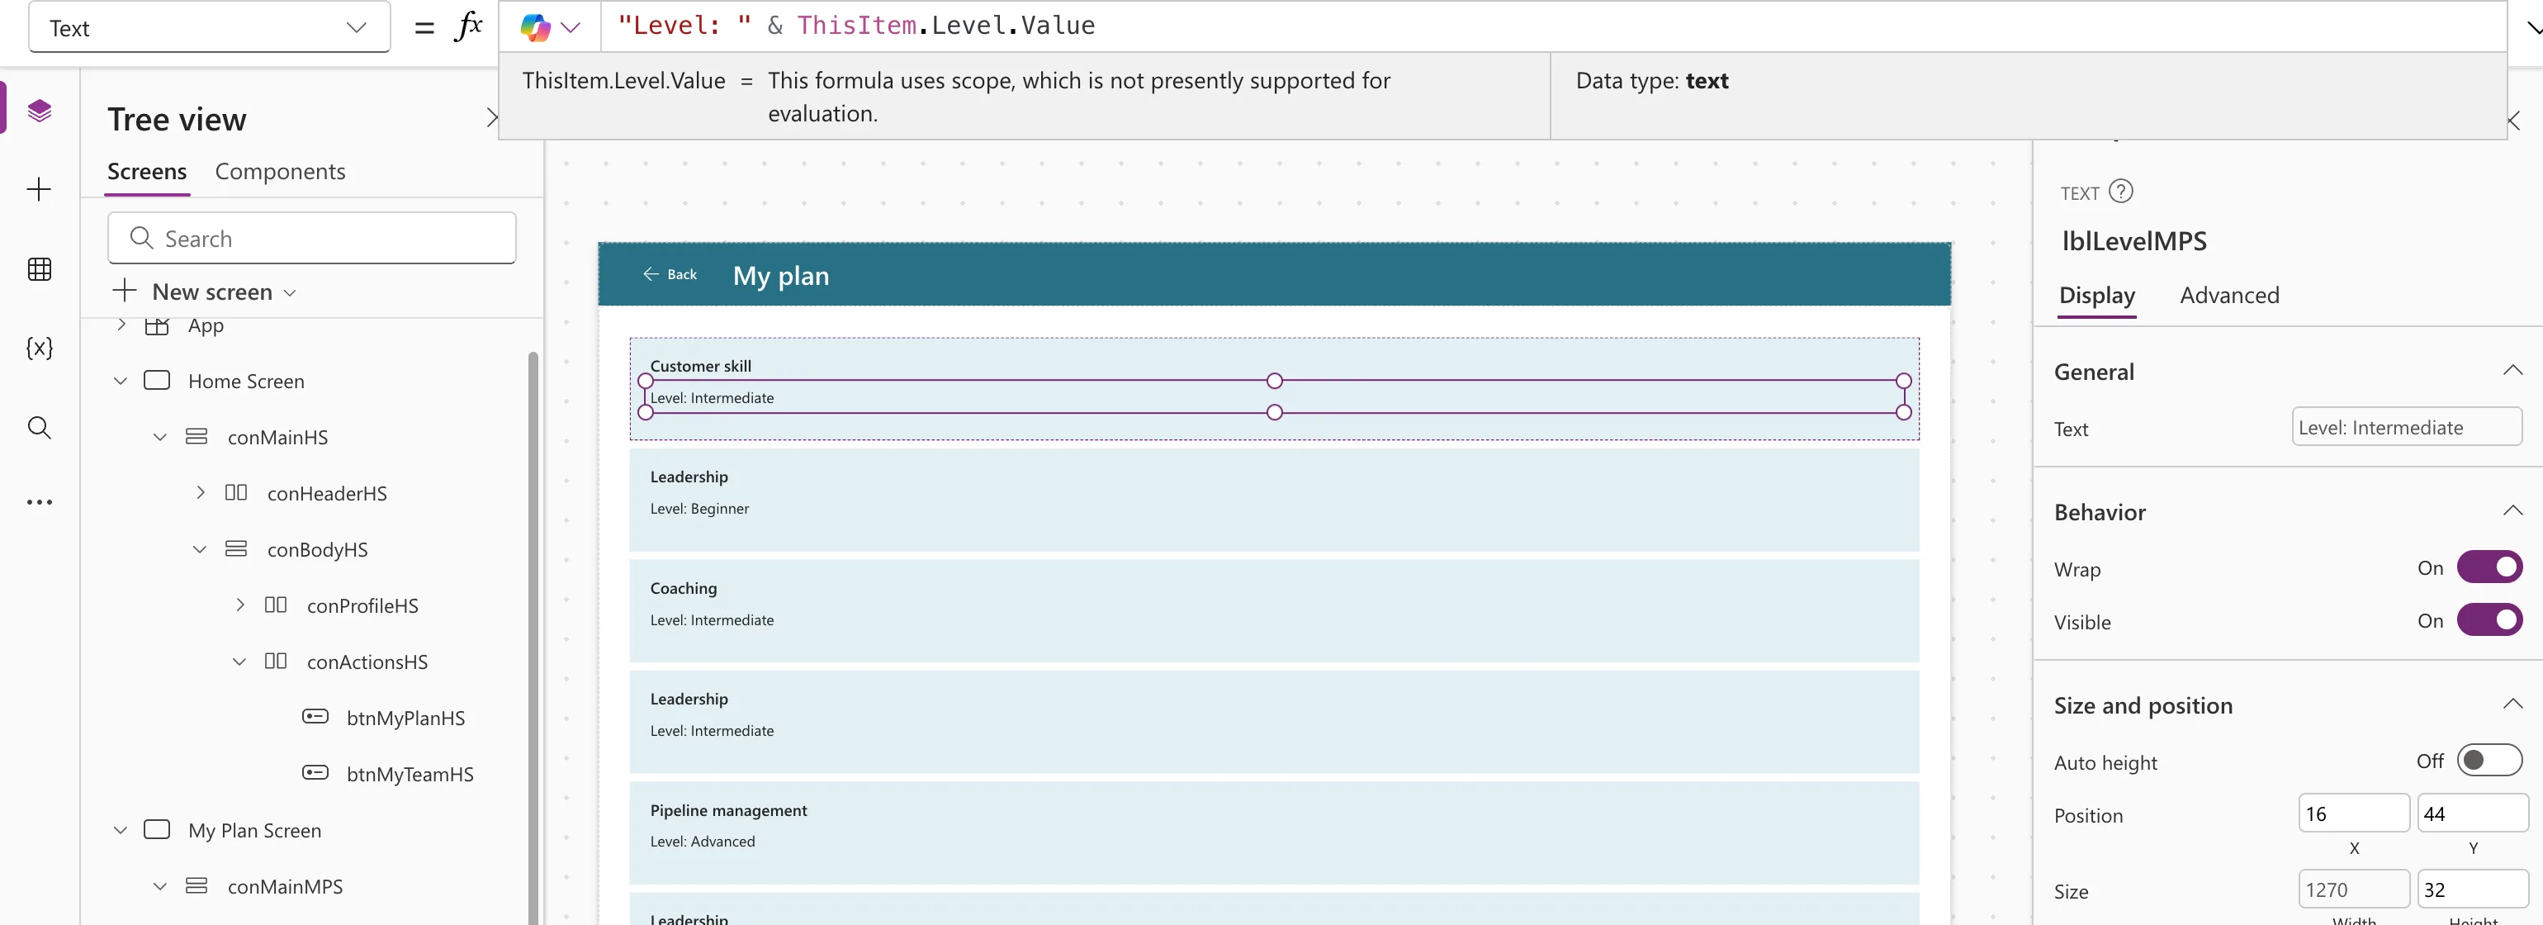
Task: Click the Copilot icon in formula bar
Action: pyautogui.click(x=535, y=26)
